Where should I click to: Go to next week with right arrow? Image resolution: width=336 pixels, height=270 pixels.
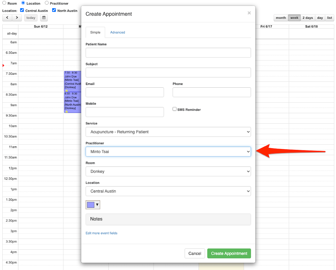click(x=17, y=18)
